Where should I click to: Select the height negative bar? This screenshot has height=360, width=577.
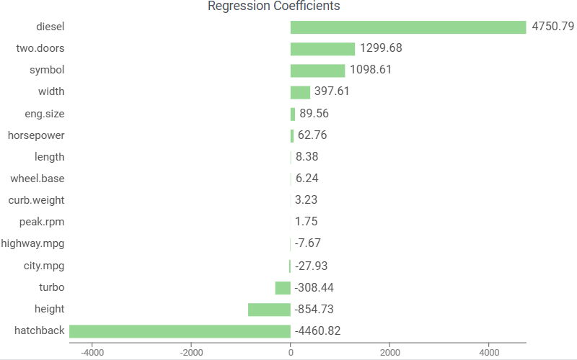[269, 310]
